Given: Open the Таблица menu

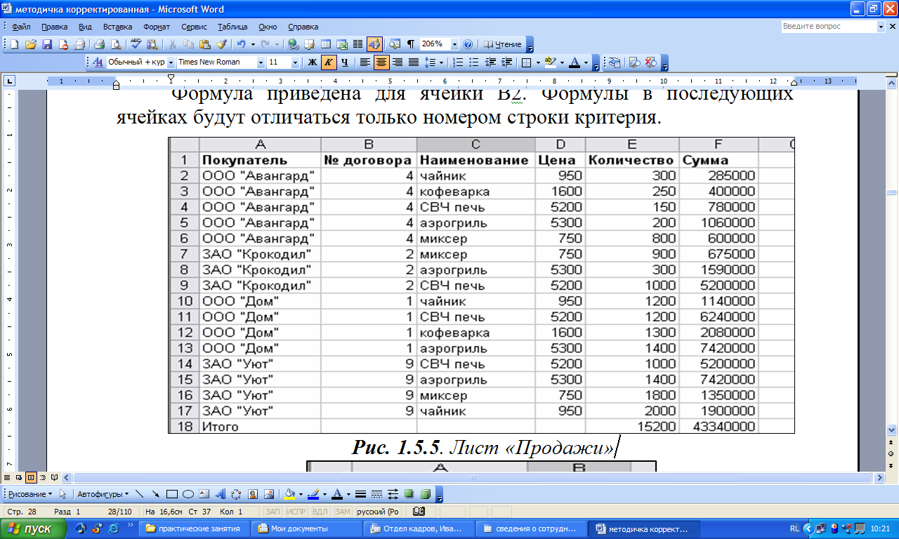Looking at the screenshot, I should 232,27.
